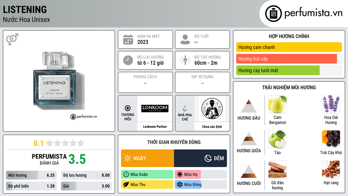The width and height of the screenshot is (348, 196).
Task: Click the Mùa Hạ season bar
Action: click(x=201, y=175)
